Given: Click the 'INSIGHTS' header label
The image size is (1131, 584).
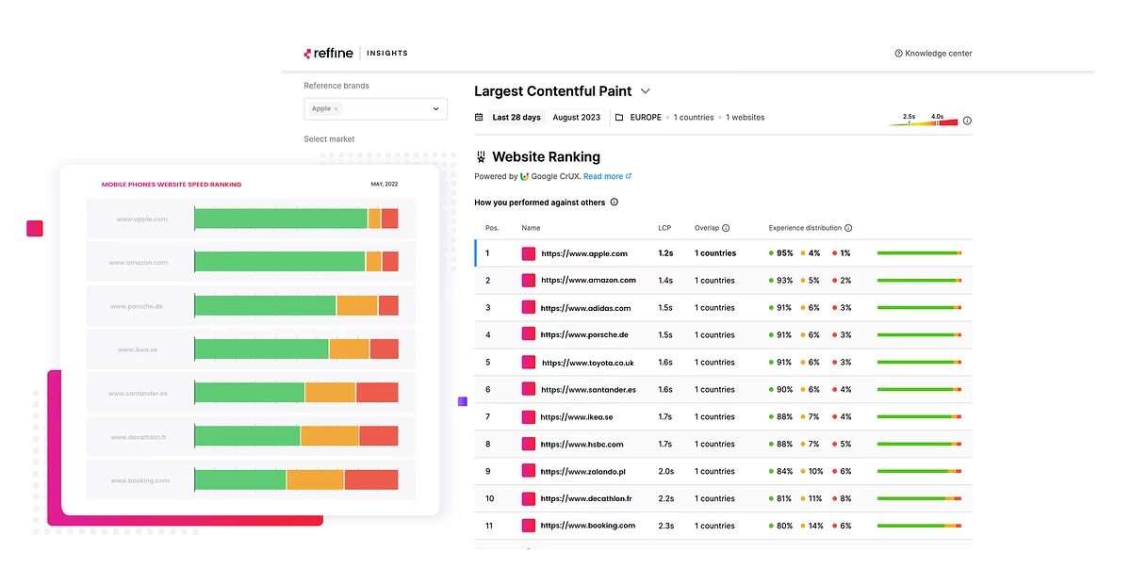Looking at the screenshot, I should click(x=387, y=54).
